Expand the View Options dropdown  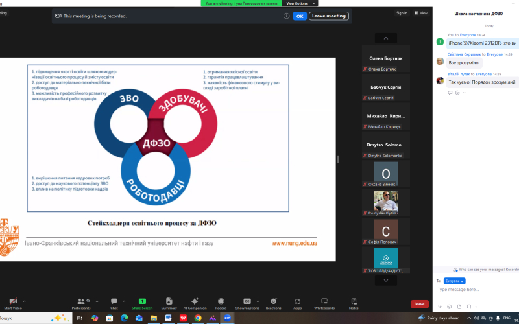(x=300, y=3)
